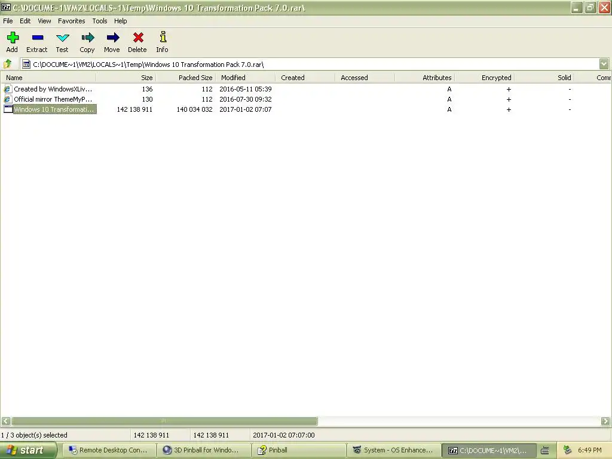Screen dimensions: 612x459
Task: Click the 7z icon in title bar
Action: coord(6,7)
